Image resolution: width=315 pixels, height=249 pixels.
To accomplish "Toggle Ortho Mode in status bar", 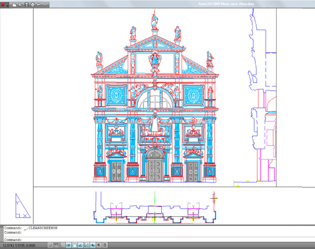I will click(63, 245).
